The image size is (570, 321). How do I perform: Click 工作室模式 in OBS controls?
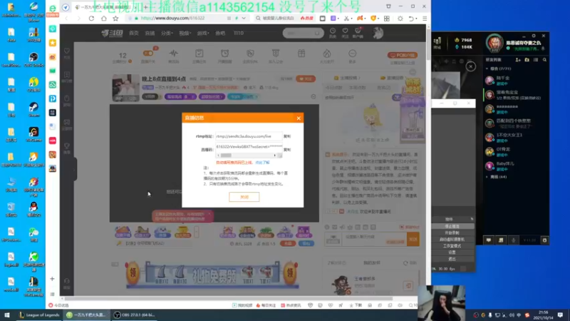click(452, 245)
